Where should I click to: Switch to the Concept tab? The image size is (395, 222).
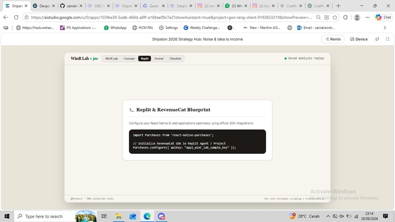point(129,58)
